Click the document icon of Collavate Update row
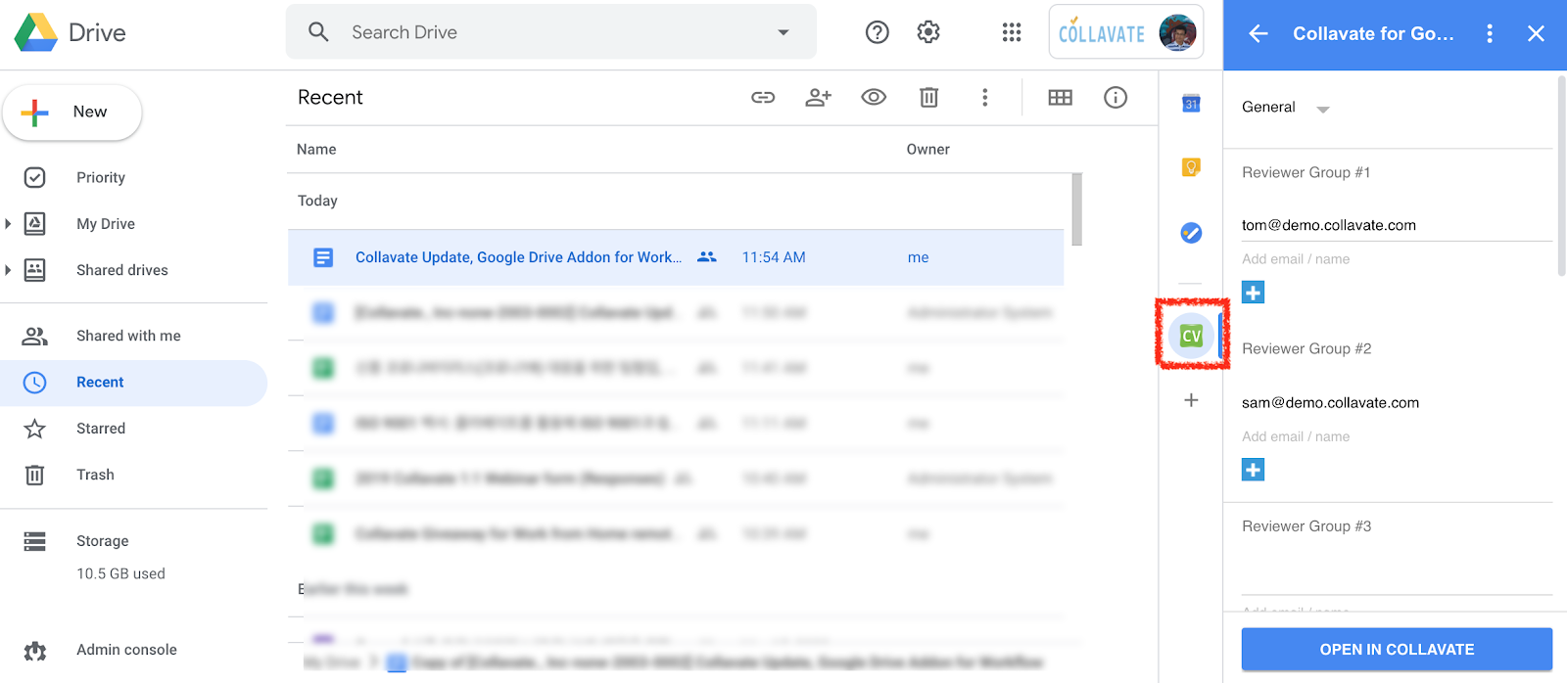The height and width of the screenshot is (683, 1567). coord(323,257)
